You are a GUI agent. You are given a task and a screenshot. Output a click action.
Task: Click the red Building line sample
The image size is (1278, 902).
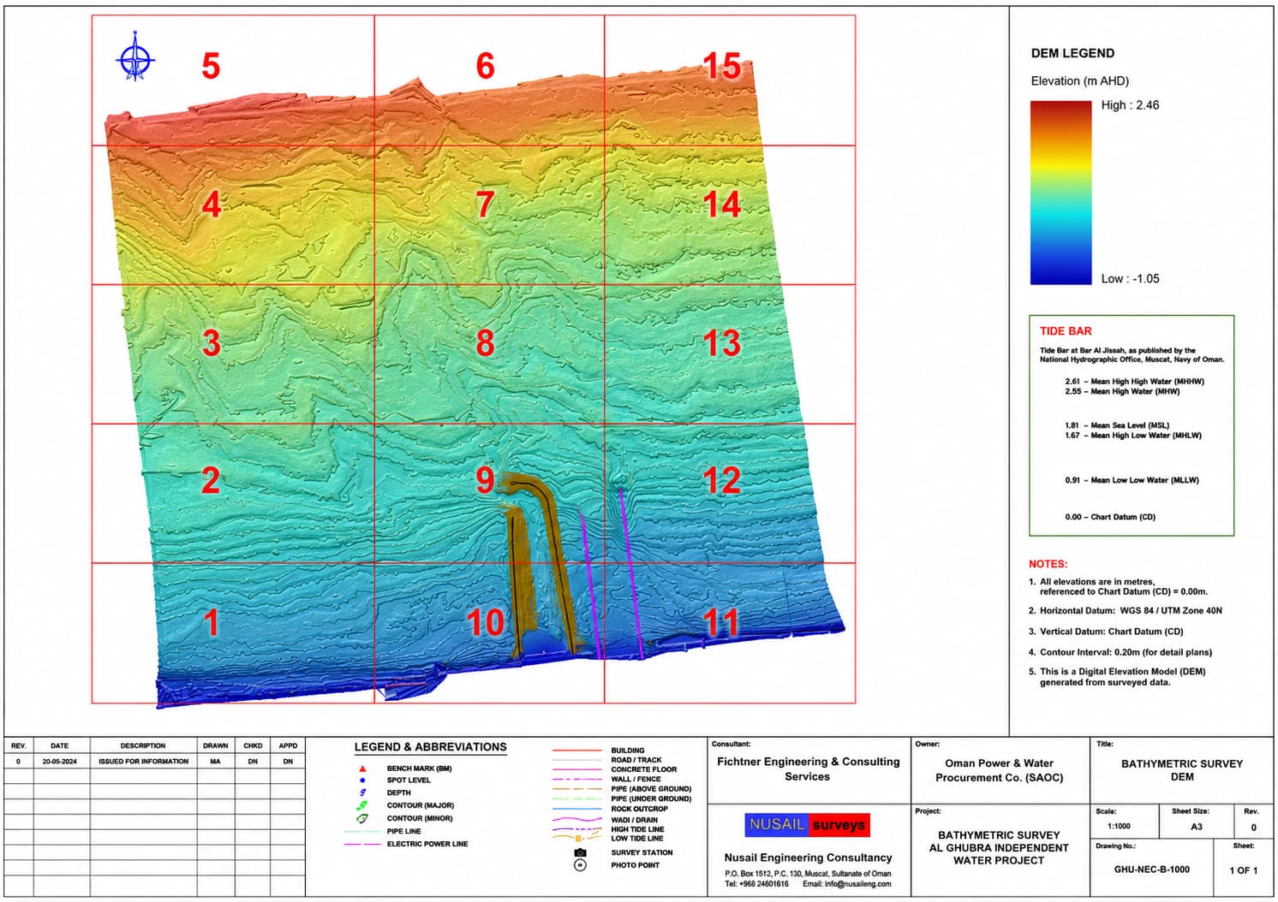578,751
